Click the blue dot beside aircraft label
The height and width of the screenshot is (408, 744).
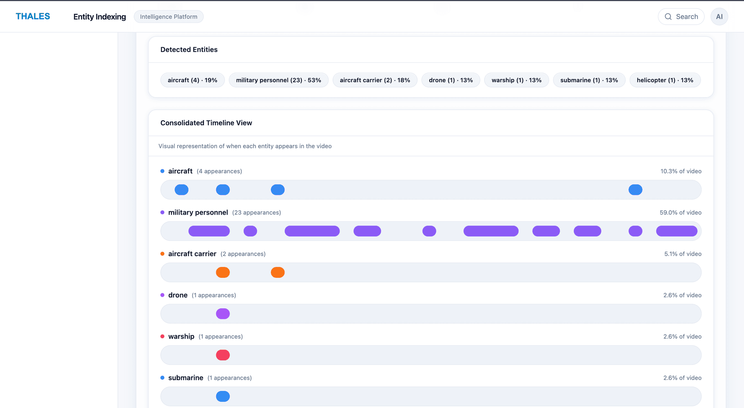tap(162, 170)
